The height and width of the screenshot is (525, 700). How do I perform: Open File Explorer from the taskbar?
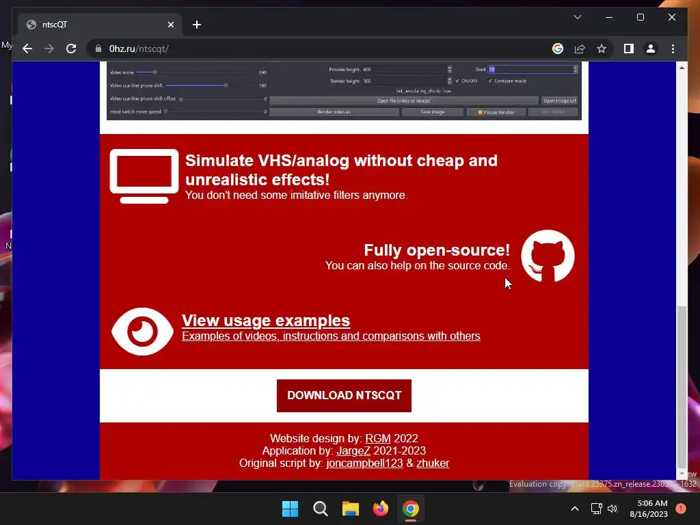[x=351, y=509]
